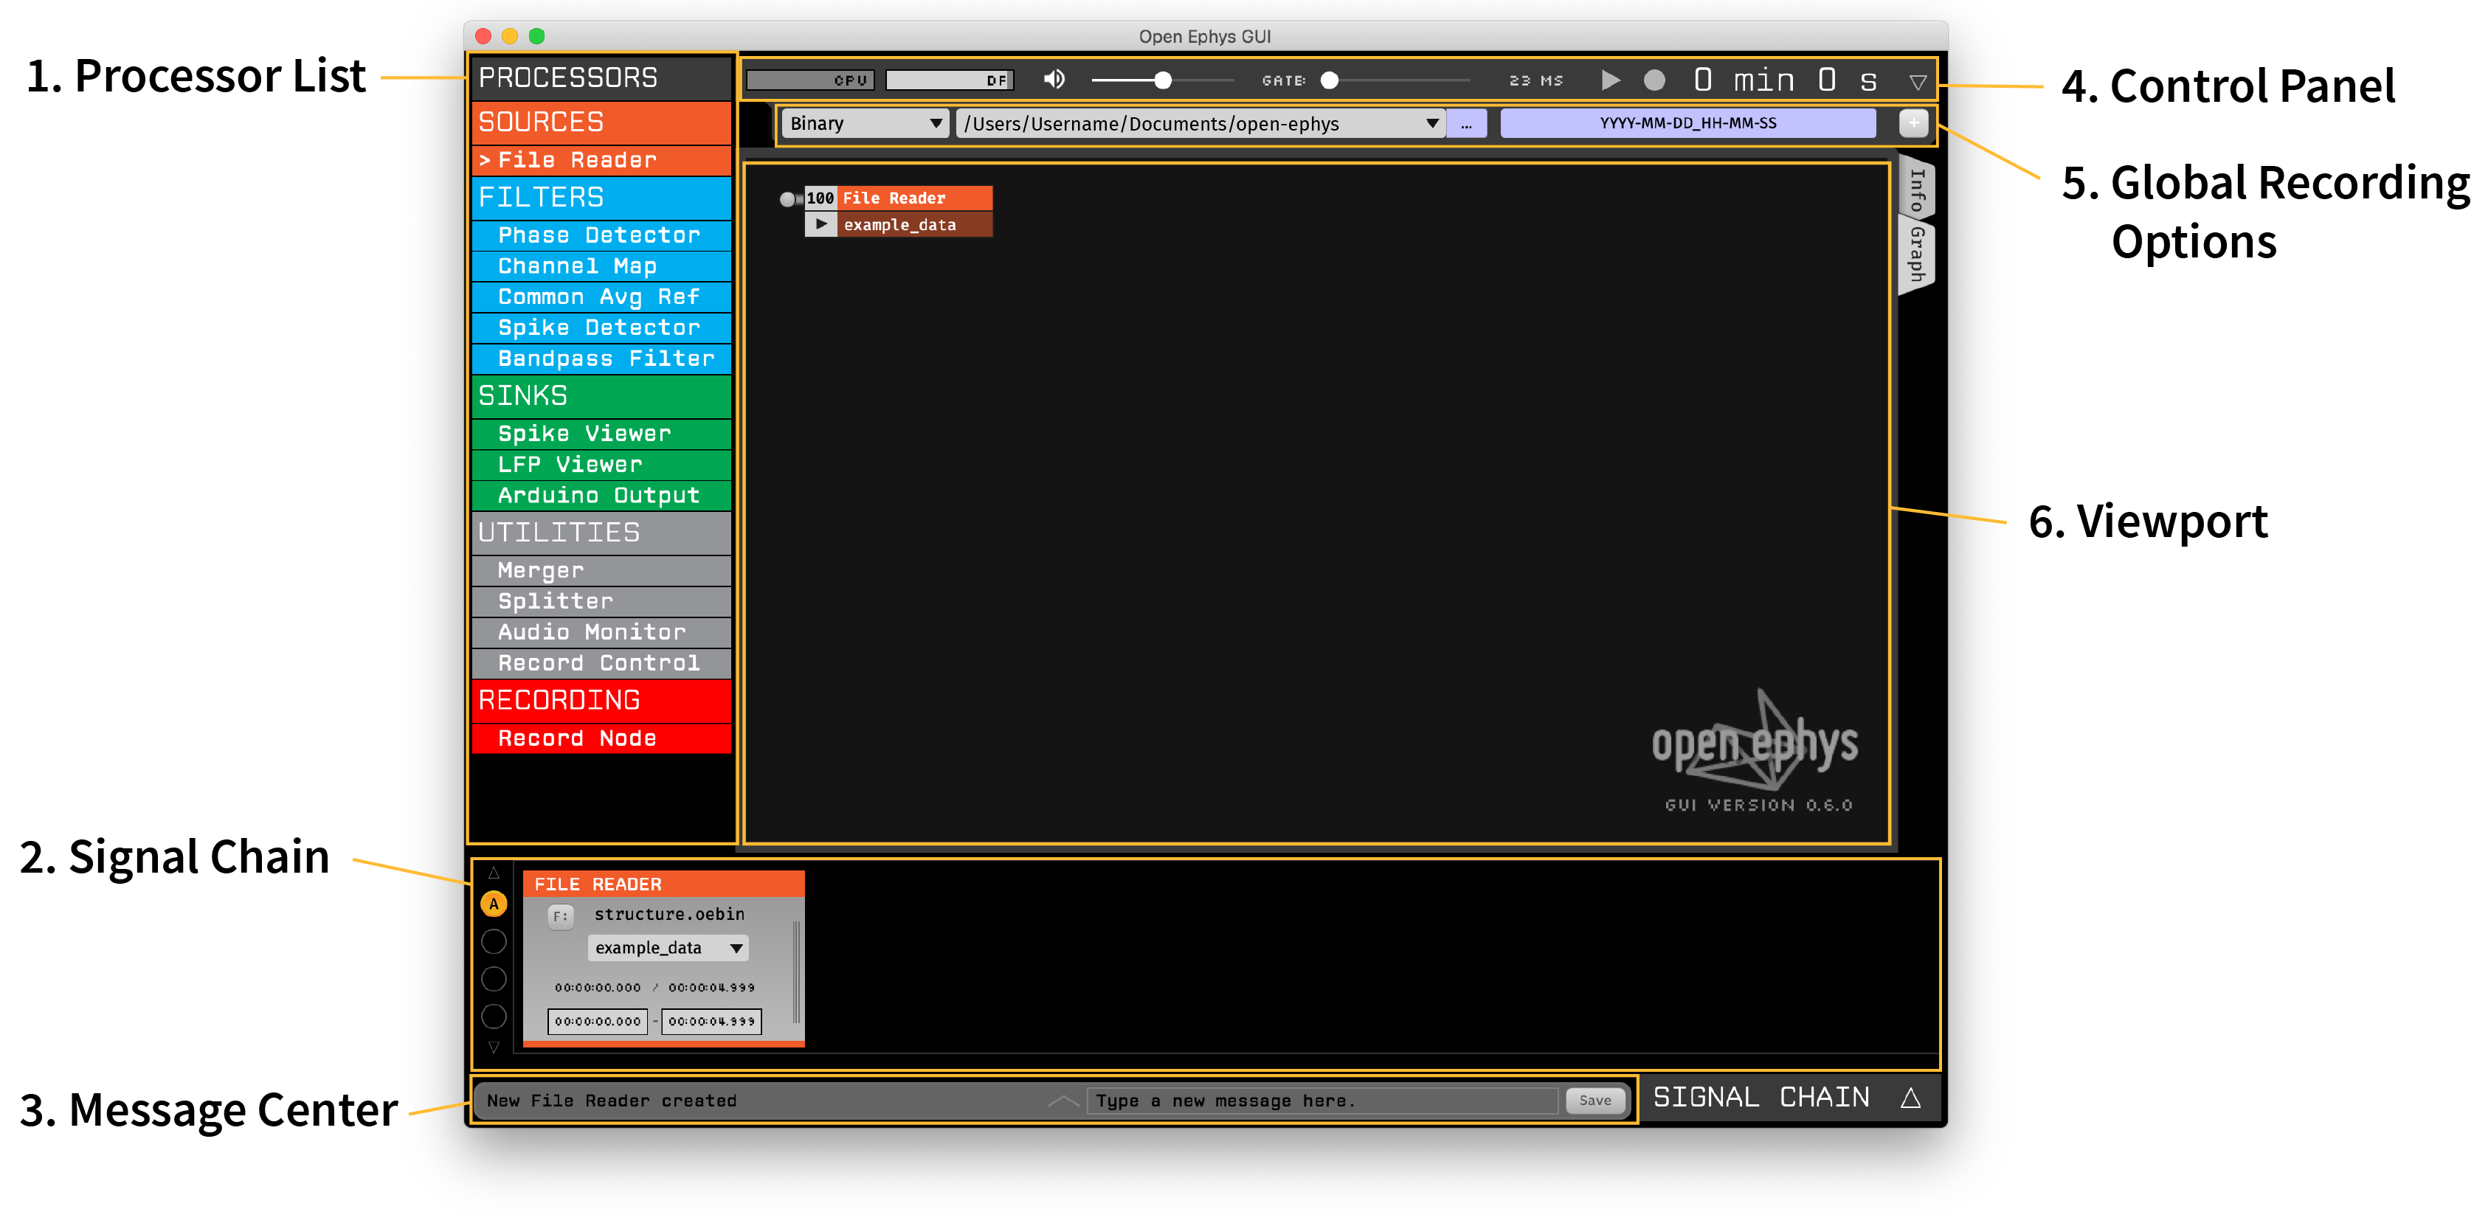The width and height of the screenshot is (2491, 1226).
Task: Select File Reader in the processor list
Action: coord(601,161)
